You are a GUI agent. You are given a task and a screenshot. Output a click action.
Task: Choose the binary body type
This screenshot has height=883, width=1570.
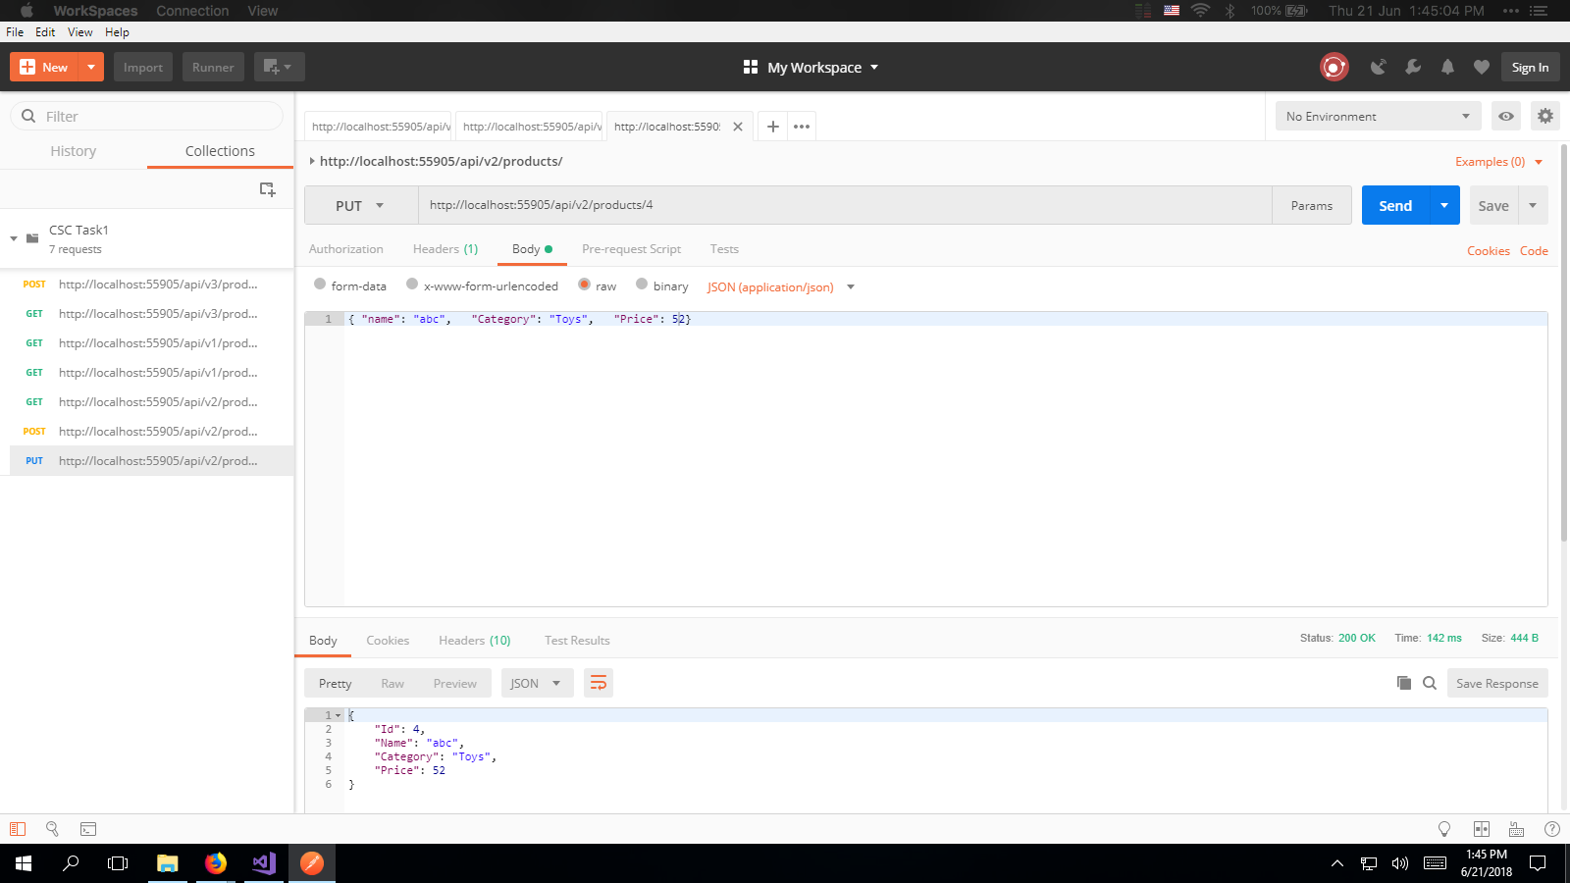642,285
